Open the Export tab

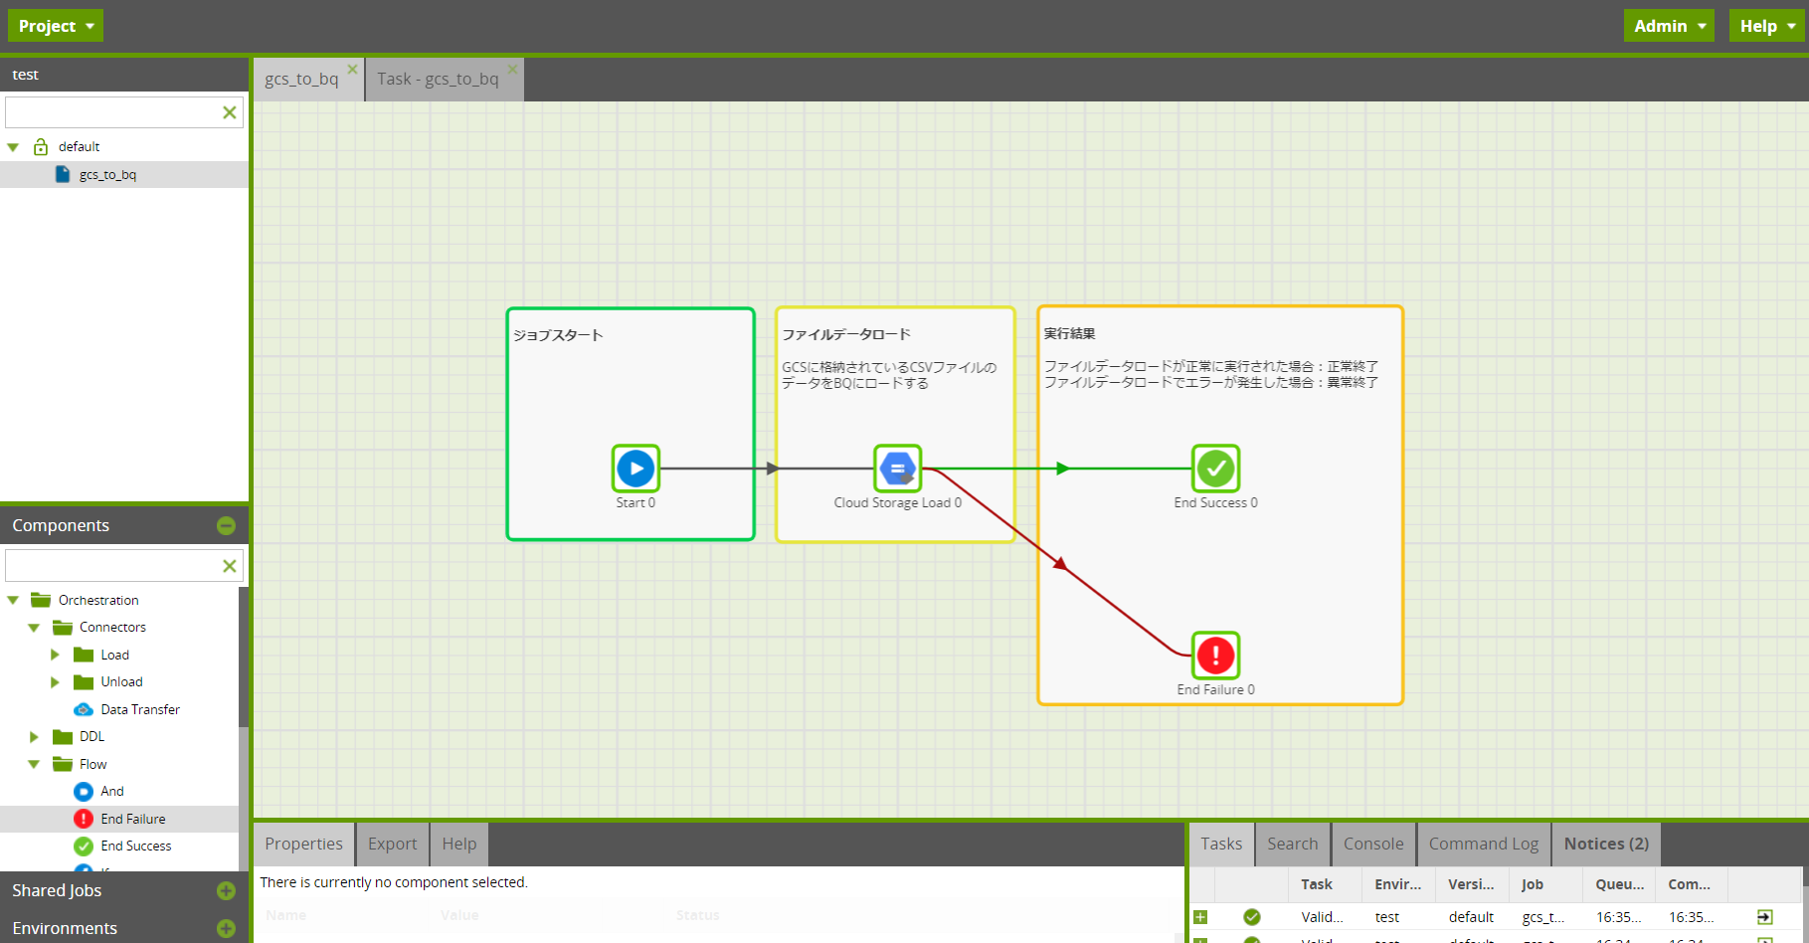point(393,845)
